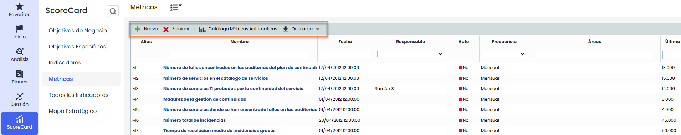Open the Responsable filter dropdown
This screenshot has height=135, width=681.
(x=410, y=54)
